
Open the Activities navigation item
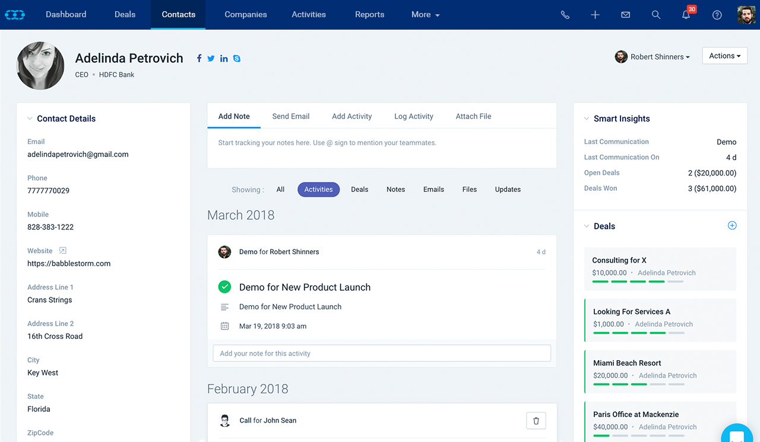pos(309,15)
